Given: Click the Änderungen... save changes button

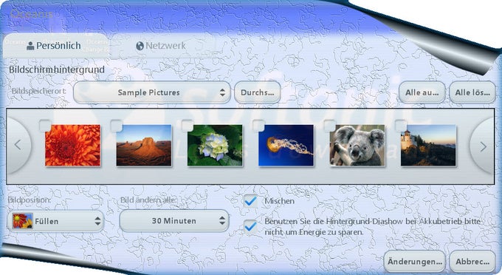Looking at the screenshot, I should pos(415,262).
